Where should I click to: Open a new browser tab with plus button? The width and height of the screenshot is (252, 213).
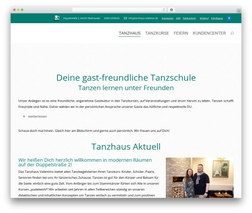tap(239, 11)
